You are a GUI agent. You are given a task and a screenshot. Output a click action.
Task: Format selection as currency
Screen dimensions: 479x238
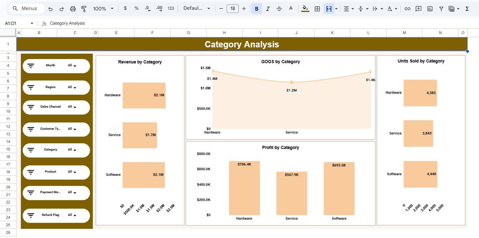pyautogui.click(x=125, y=8)
